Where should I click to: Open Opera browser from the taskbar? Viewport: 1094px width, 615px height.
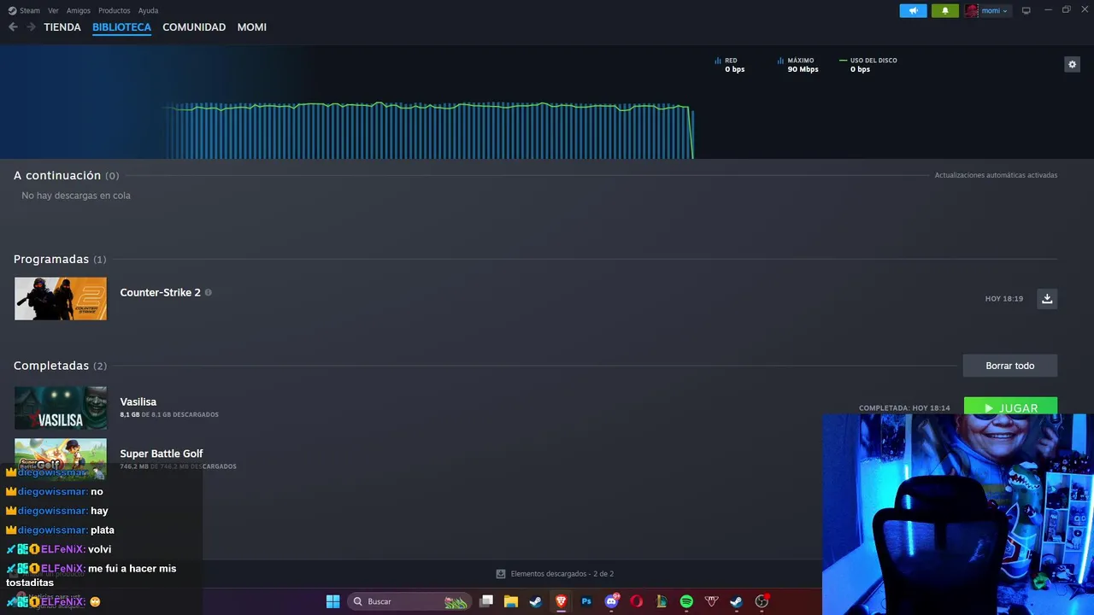[636, 601]
